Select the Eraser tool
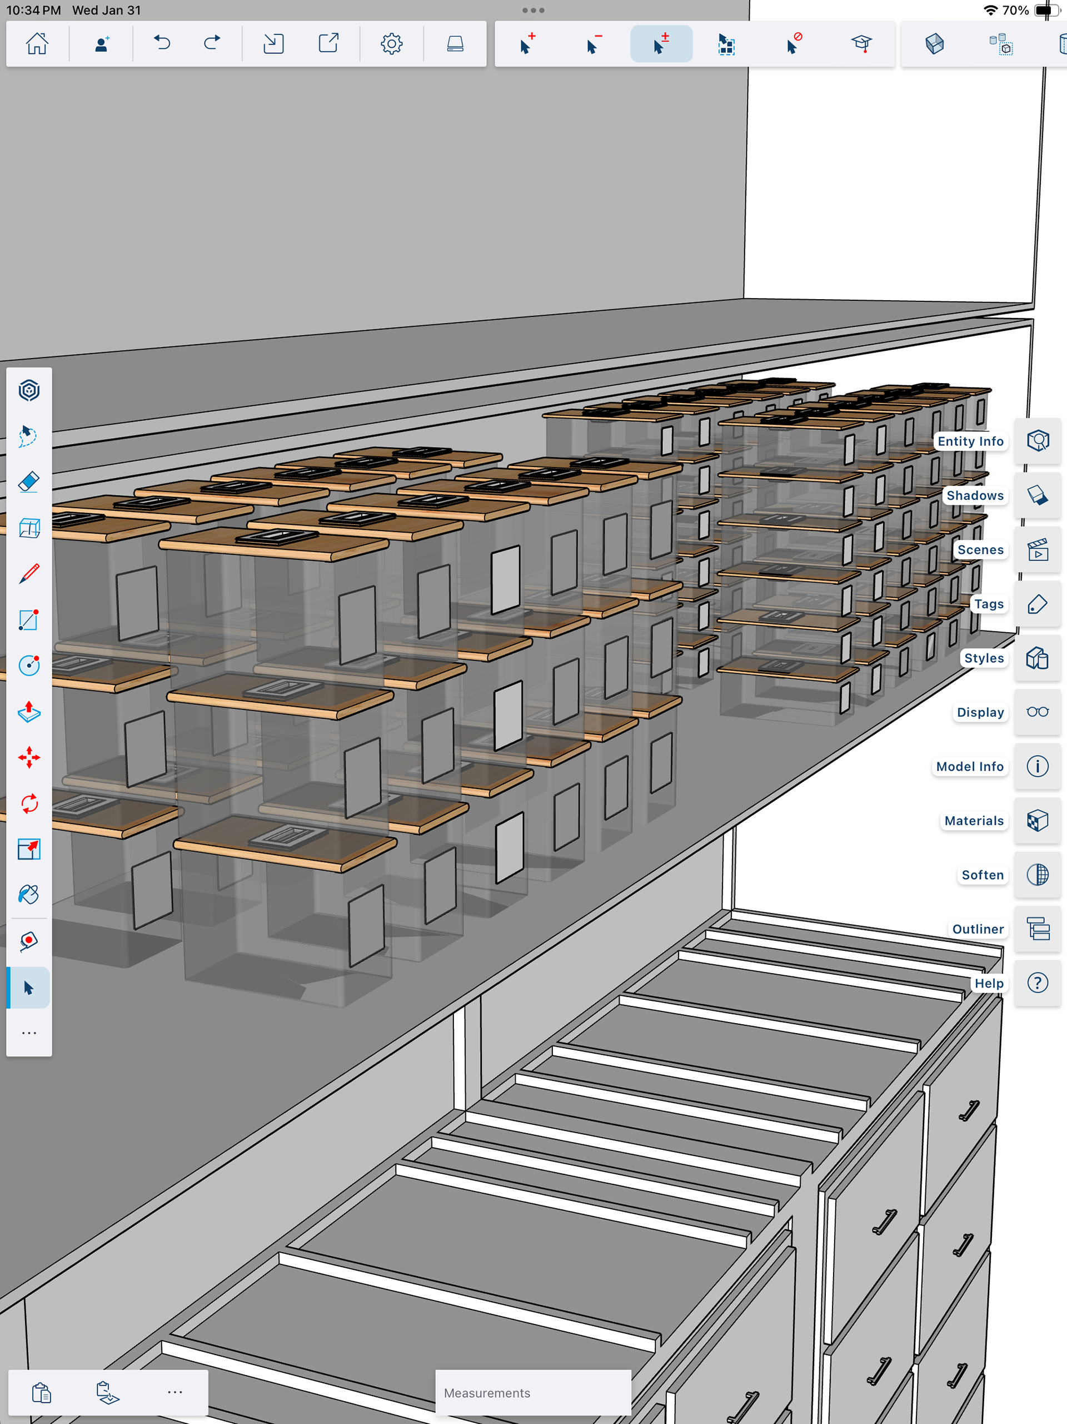The image size is (1067, 1424). tap(29, 482)
